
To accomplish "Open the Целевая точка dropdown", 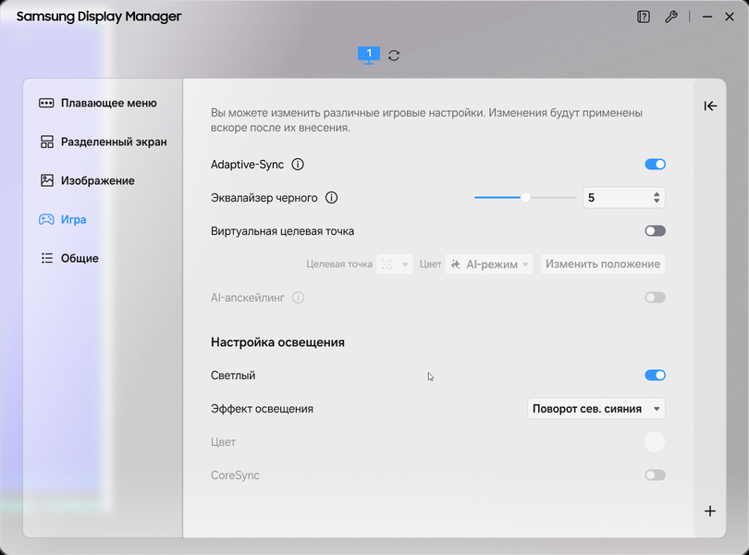I will coord(395,264).
